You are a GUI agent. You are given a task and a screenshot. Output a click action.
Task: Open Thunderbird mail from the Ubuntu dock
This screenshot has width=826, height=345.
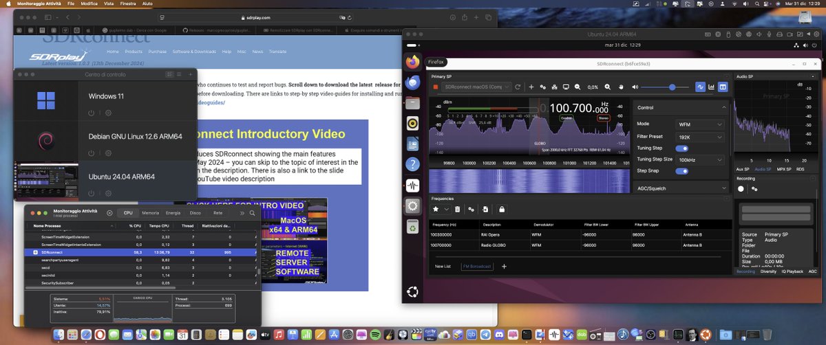[x=412, y=83]
